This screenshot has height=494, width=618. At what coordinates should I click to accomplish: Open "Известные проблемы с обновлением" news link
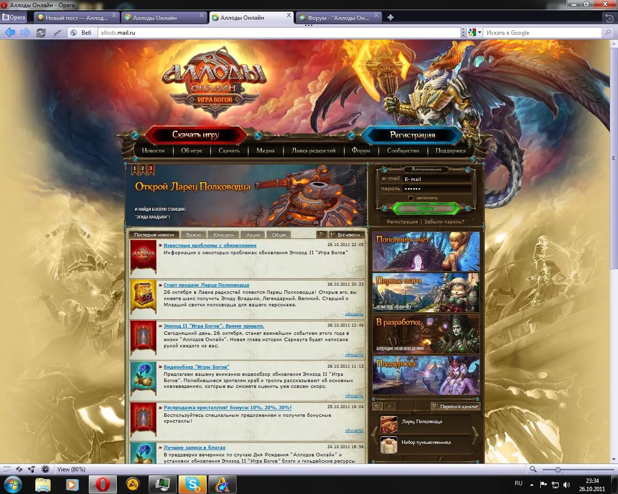click(x=210, y=246)
